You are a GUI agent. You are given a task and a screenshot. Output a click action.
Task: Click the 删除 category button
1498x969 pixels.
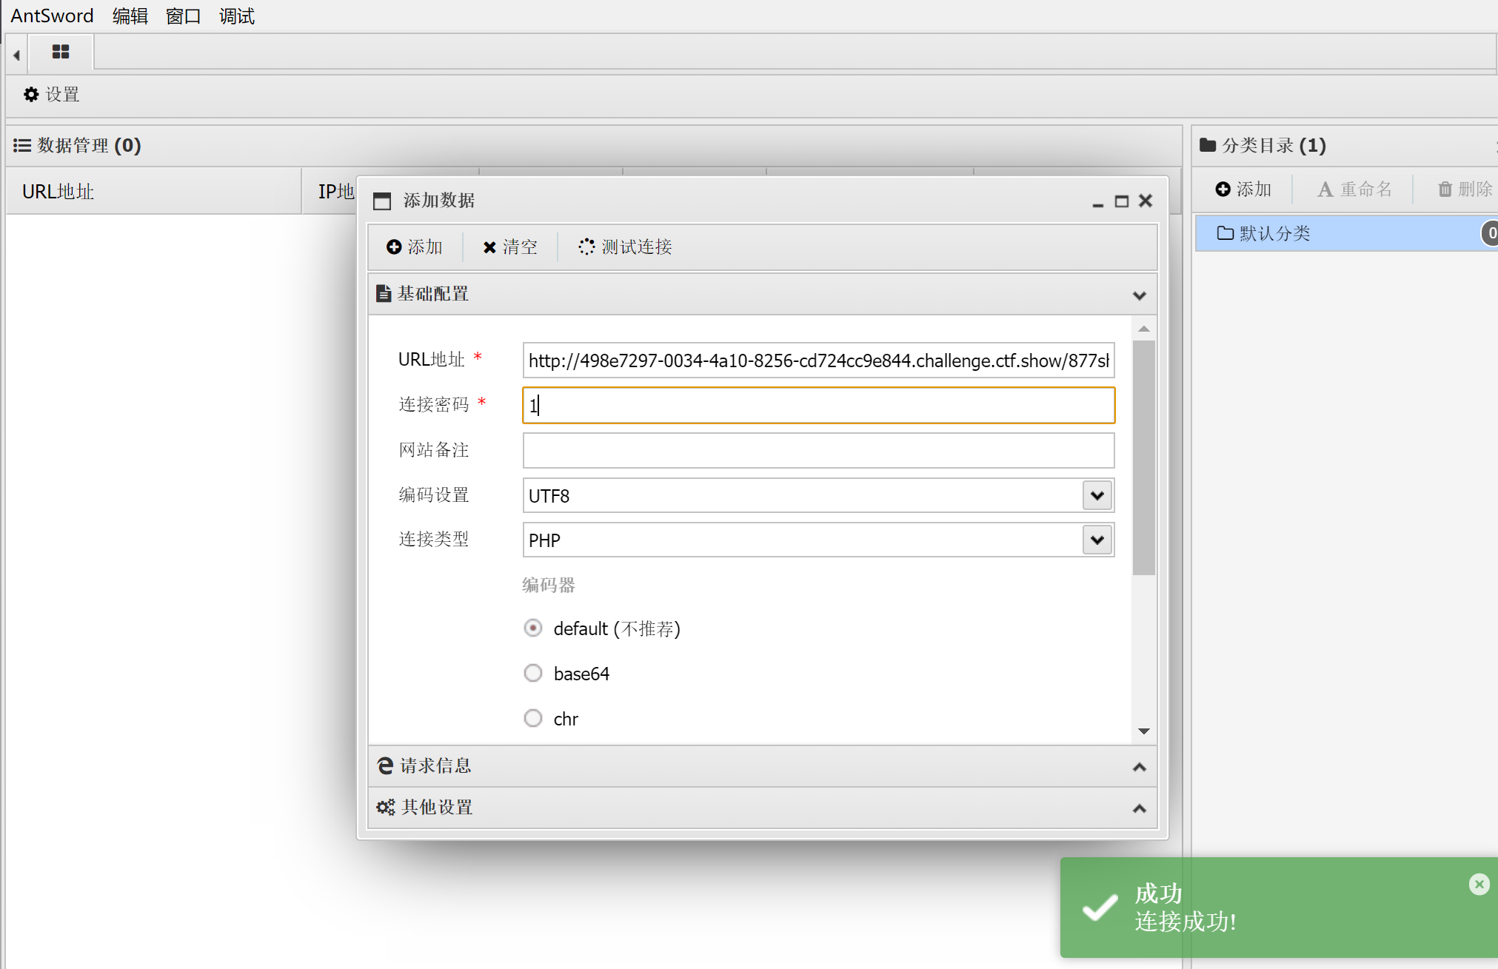1465,189
